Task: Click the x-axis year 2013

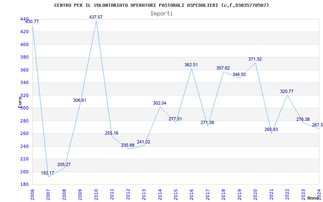Action: tap(144, 195)
